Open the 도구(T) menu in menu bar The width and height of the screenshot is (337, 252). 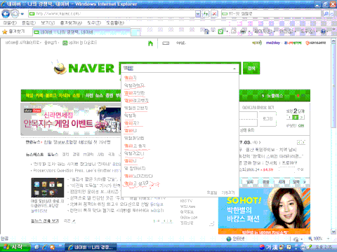click(x=94, y=23)
